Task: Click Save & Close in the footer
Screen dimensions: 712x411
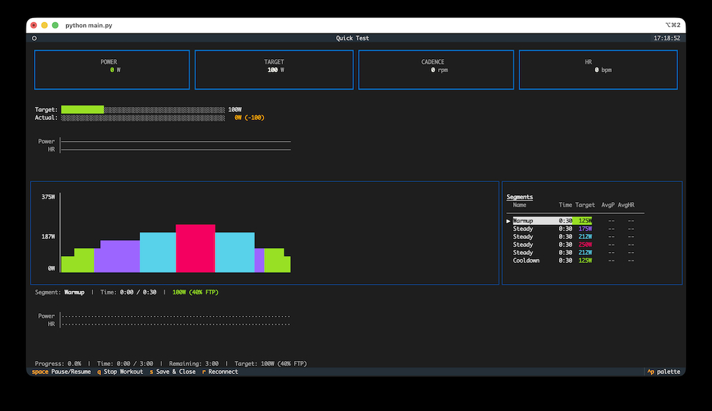Action: (172, 372)
